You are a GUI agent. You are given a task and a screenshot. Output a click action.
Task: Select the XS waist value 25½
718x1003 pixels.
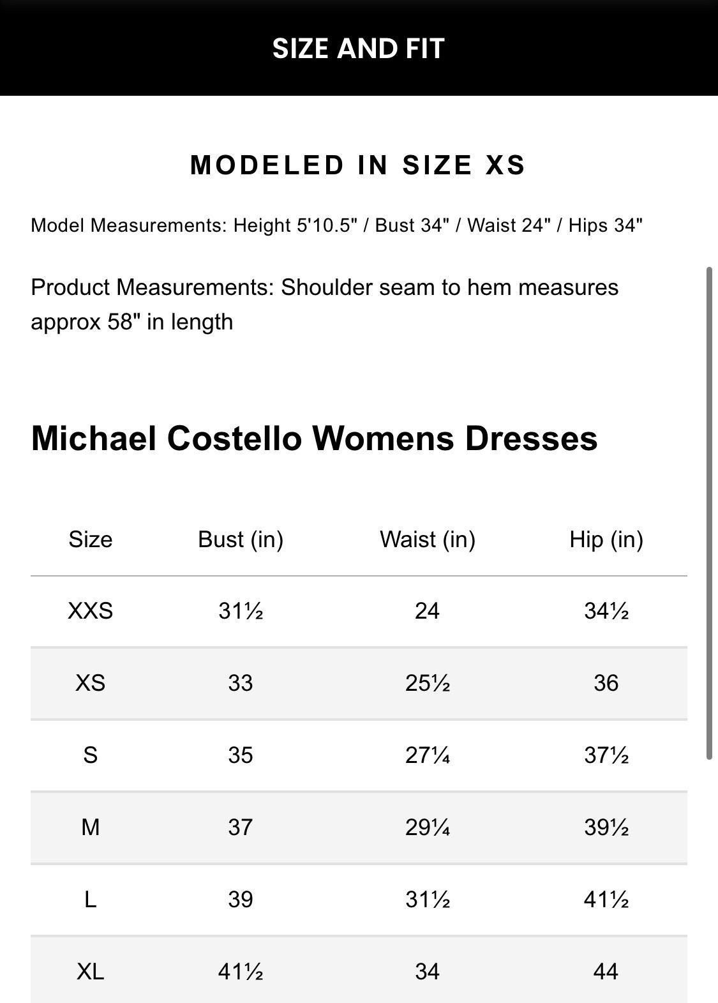click(x=428, y=683)
